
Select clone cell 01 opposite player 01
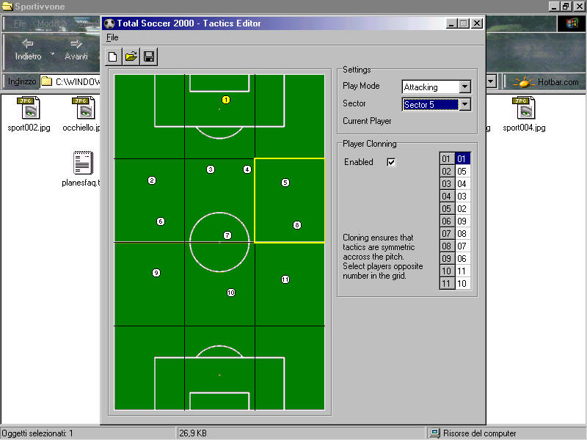pos(463,158)
